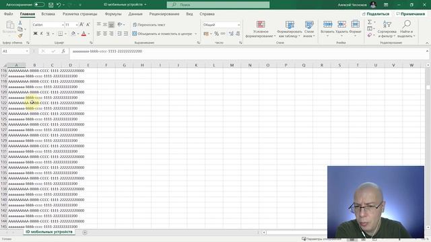
Task: Increase font size with large A icon
Action: (x=81, y=25)
